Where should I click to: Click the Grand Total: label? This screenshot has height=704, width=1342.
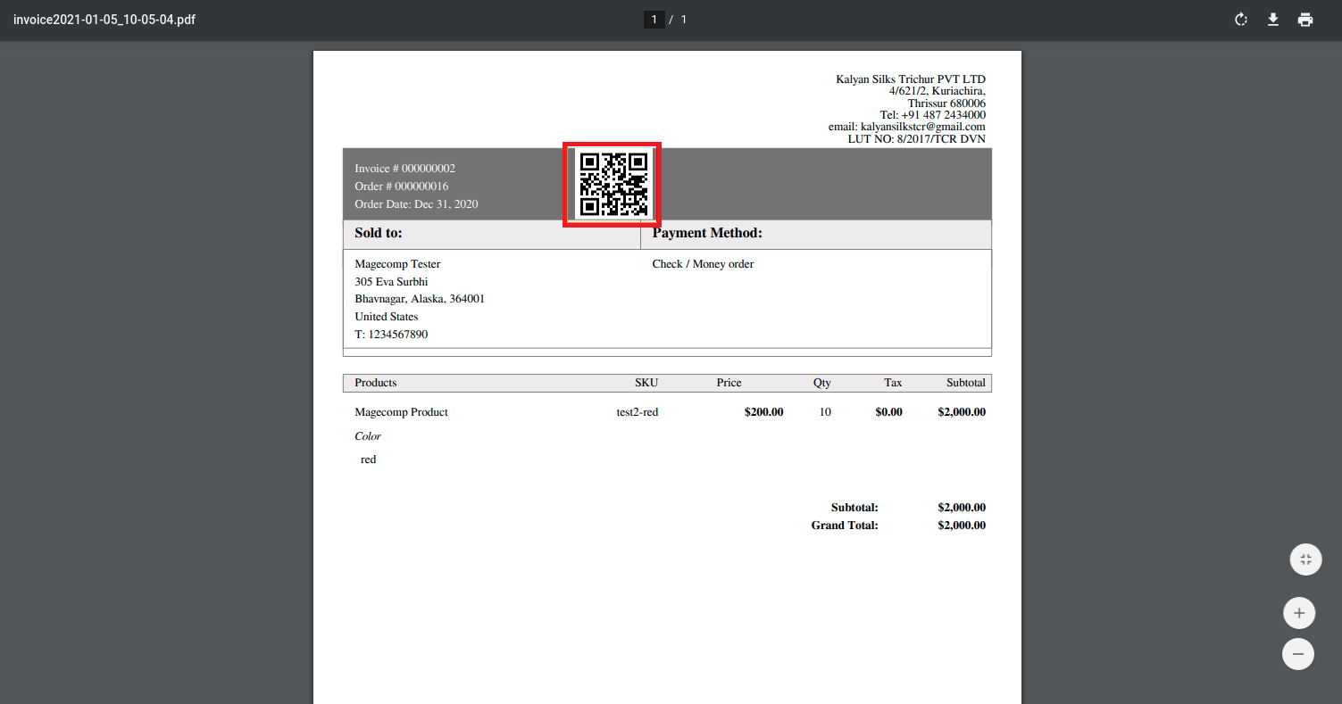point(845,526)
